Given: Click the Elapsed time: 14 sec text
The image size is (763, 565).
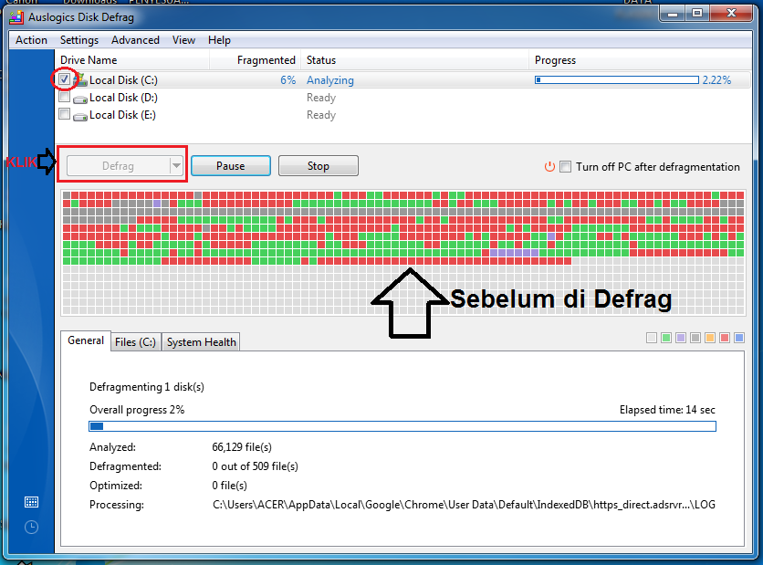Looking at the screenshot, I should click(667, 410).
